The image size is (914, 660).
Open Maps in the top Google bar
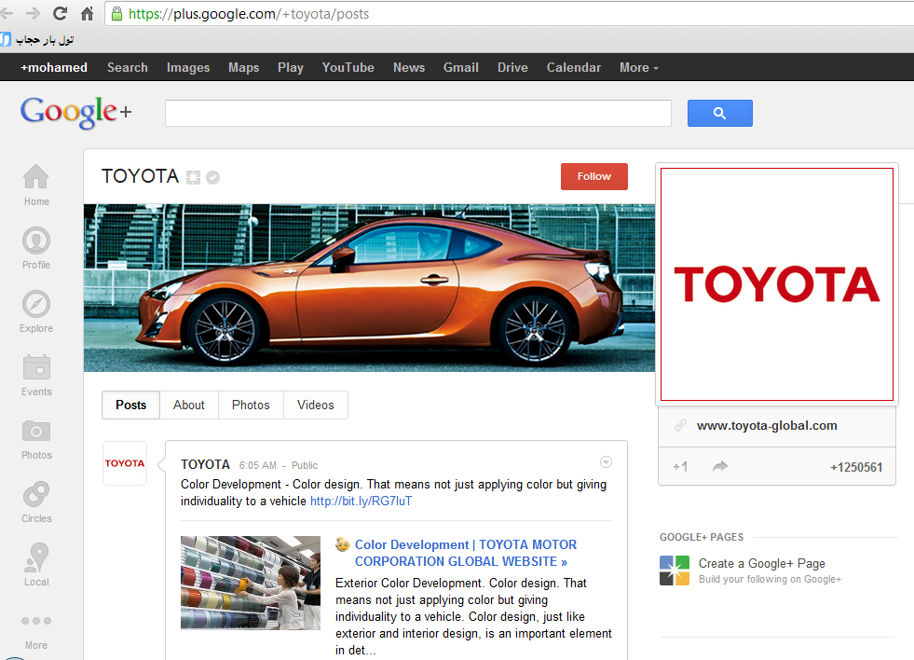point(244,68)
